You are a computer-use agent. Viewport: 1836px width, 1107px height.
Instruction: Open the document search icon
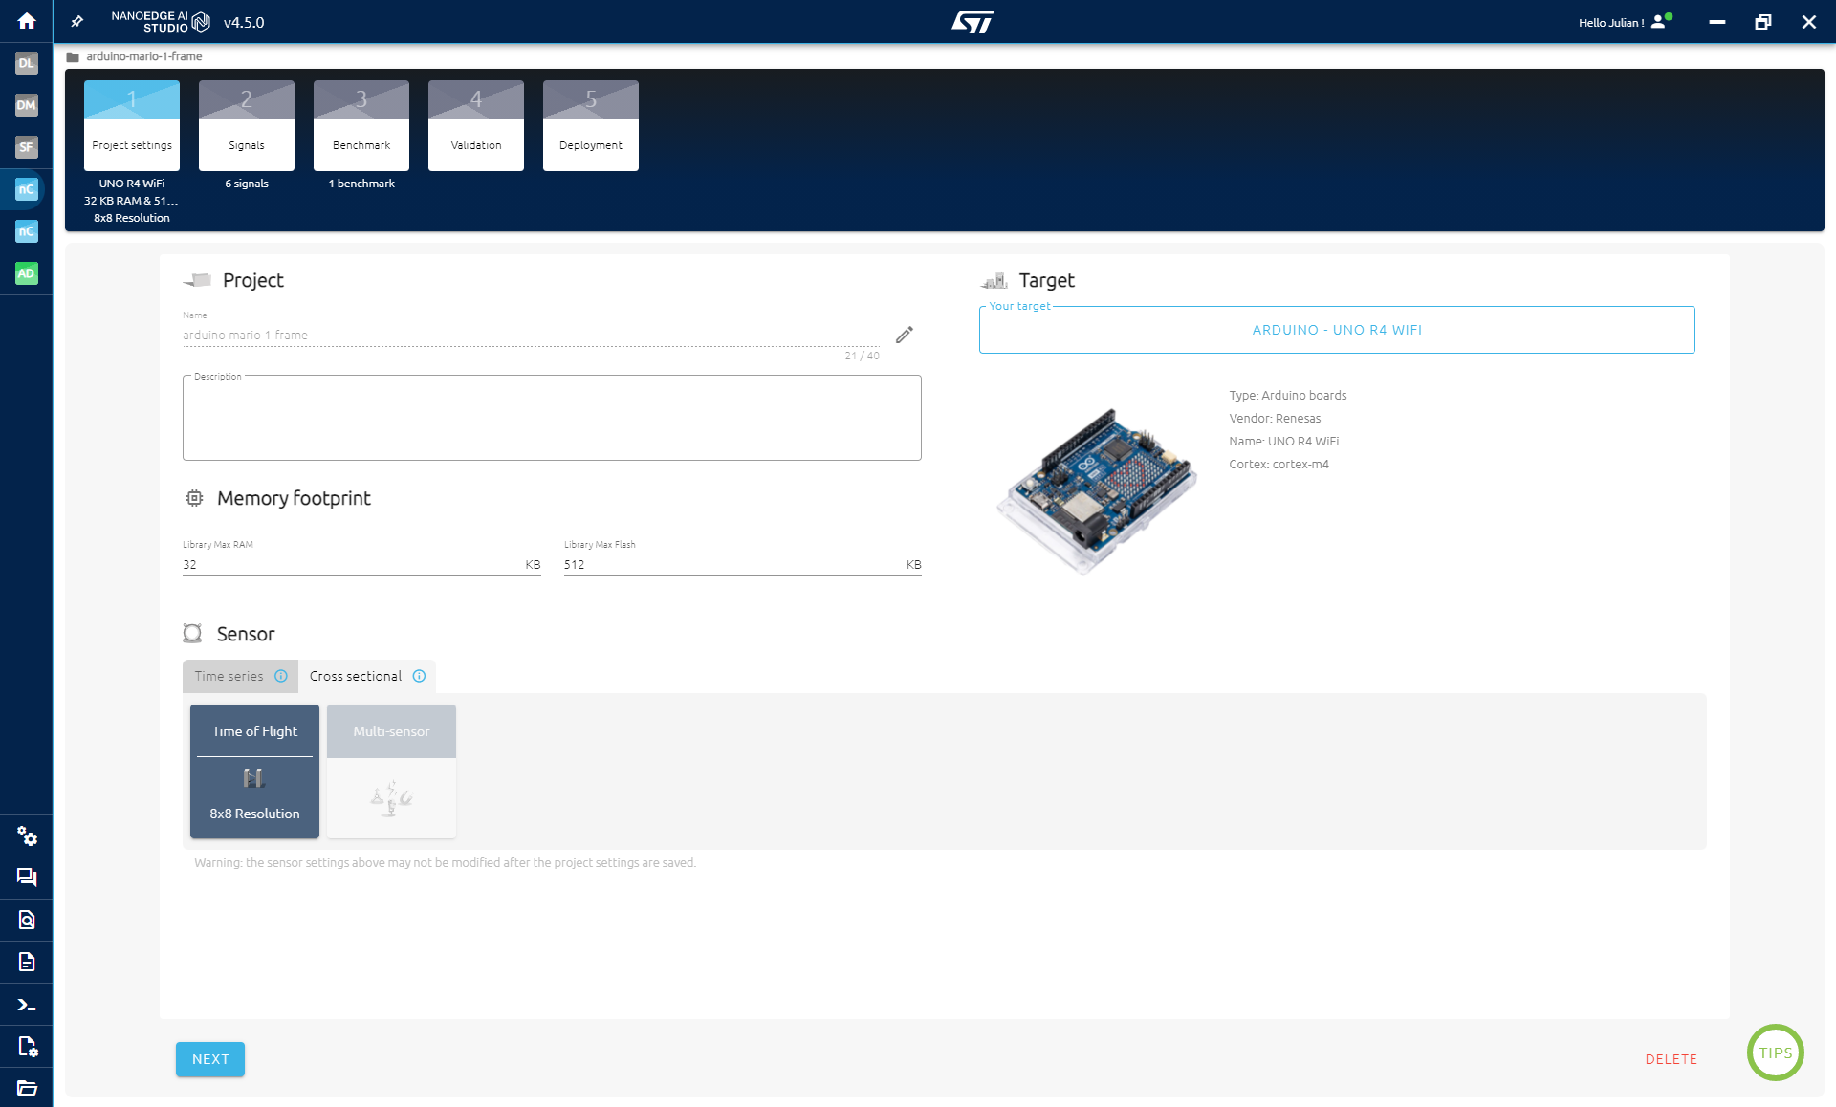[x=27, y=920]
